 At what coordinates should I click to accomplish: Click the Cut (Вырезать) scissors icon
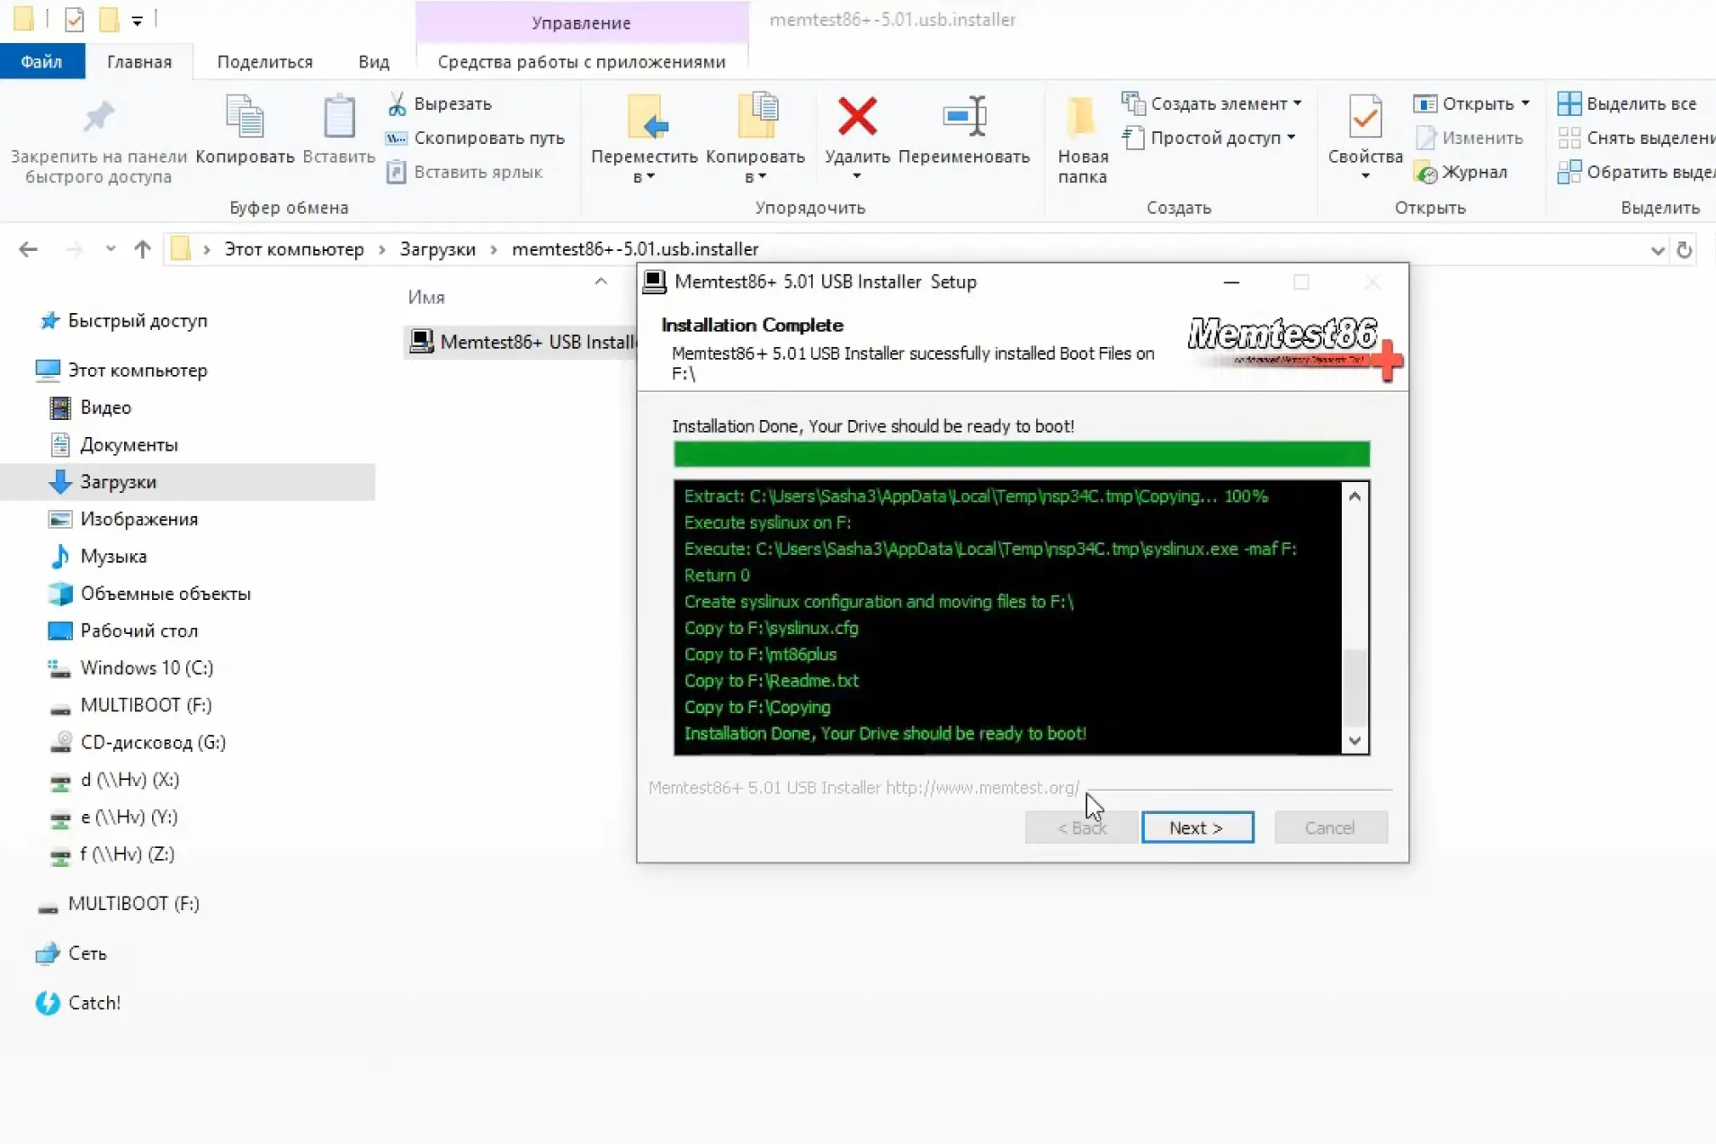tap(397, 103)
